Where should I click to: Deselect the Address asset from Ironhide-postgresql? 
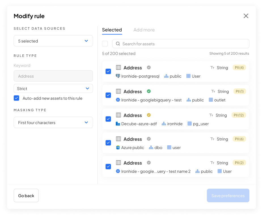coord(108,71)
